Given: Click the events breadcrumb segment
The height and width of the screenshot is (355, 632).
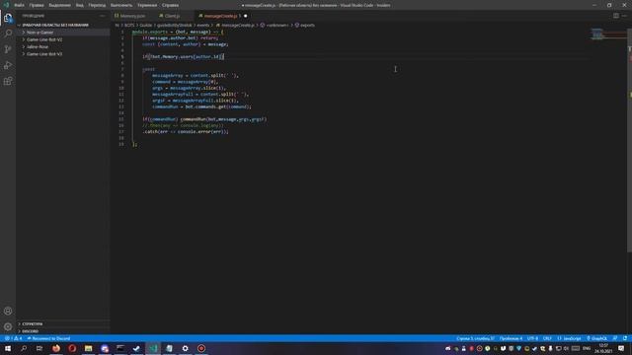Looking at the screenshot, I should [202, 25].
